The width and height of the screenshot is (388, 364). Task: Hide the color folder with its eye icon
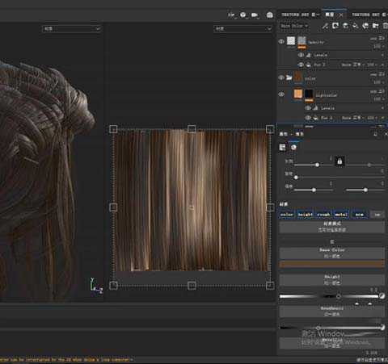point(281,77)
